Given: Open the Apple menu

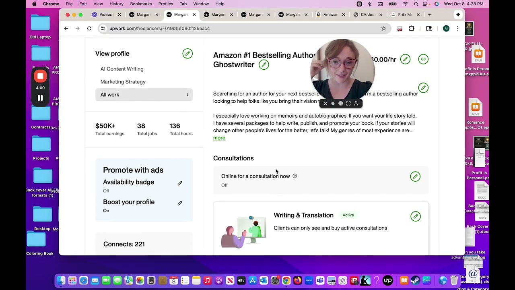Looking at the screenshot, I should (34, 4).
